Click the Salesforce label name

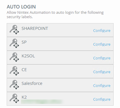pos(32,83)
